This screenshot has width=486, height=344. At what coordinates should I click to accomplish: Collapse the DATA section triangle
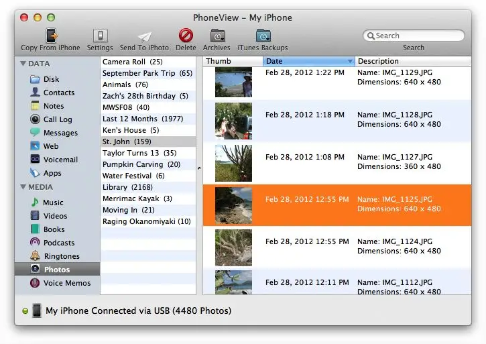pos(23,63)
